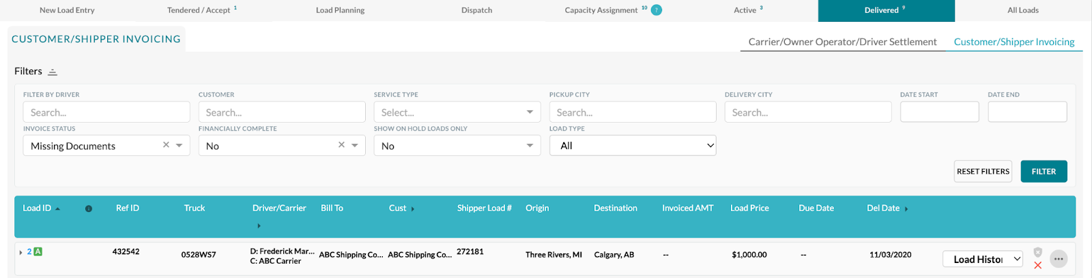Click the Truck column header
Image resolution: width=1092 pixels, height=278 pixels.
(x=195, y=208)
